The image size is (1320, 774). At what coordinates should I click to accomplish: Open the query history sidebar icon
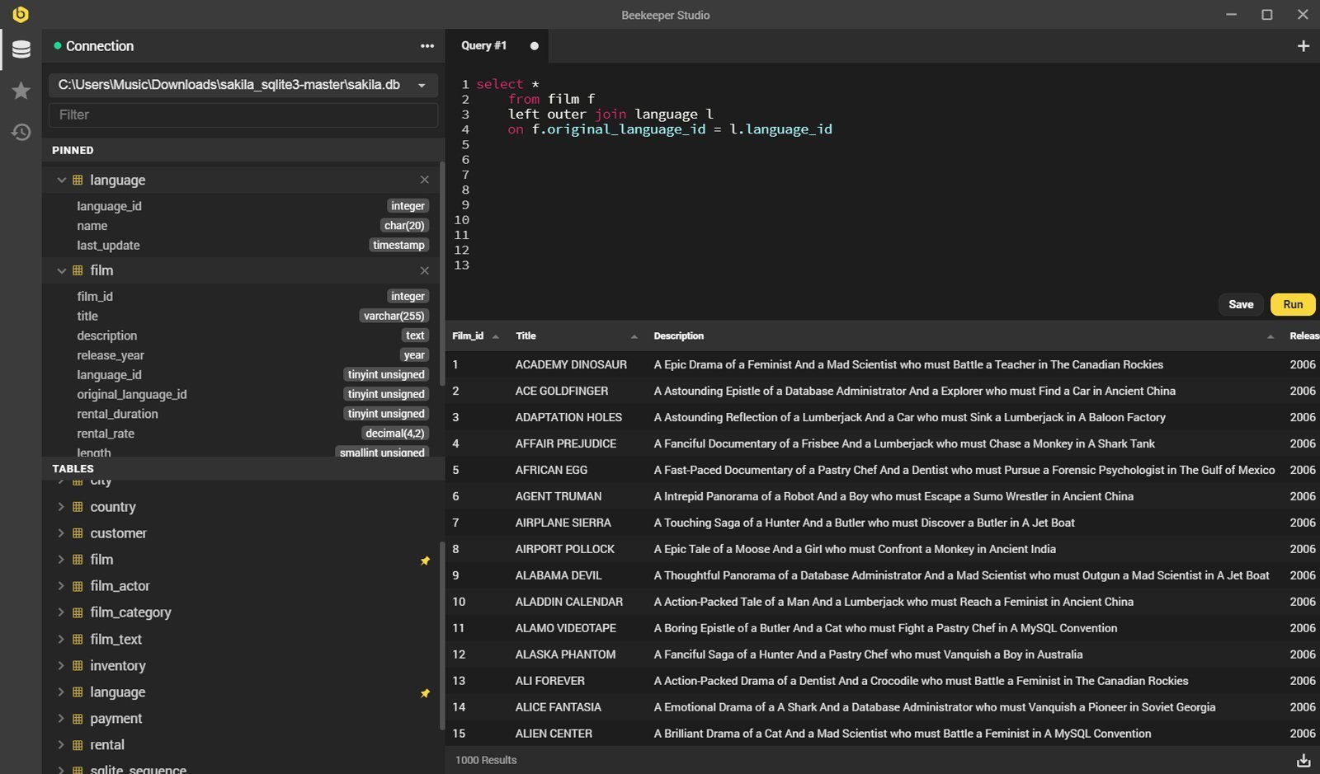[x=21, y=132]
